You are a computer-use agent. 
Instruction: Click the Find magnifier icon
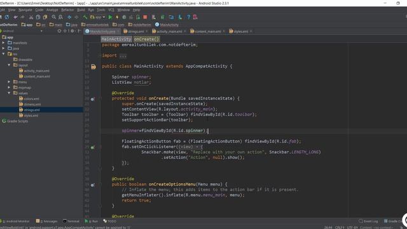pyautogui.click(x=53, y=17)
